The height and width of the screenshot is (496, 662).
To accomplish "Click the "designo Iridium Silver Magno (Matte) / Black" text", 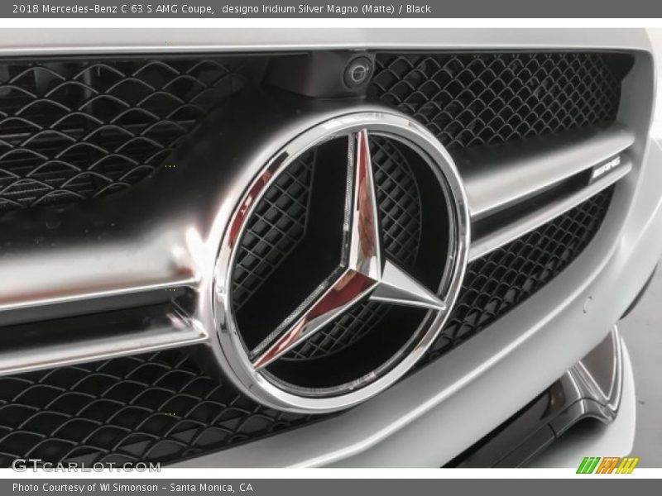I will coord(326,9).
